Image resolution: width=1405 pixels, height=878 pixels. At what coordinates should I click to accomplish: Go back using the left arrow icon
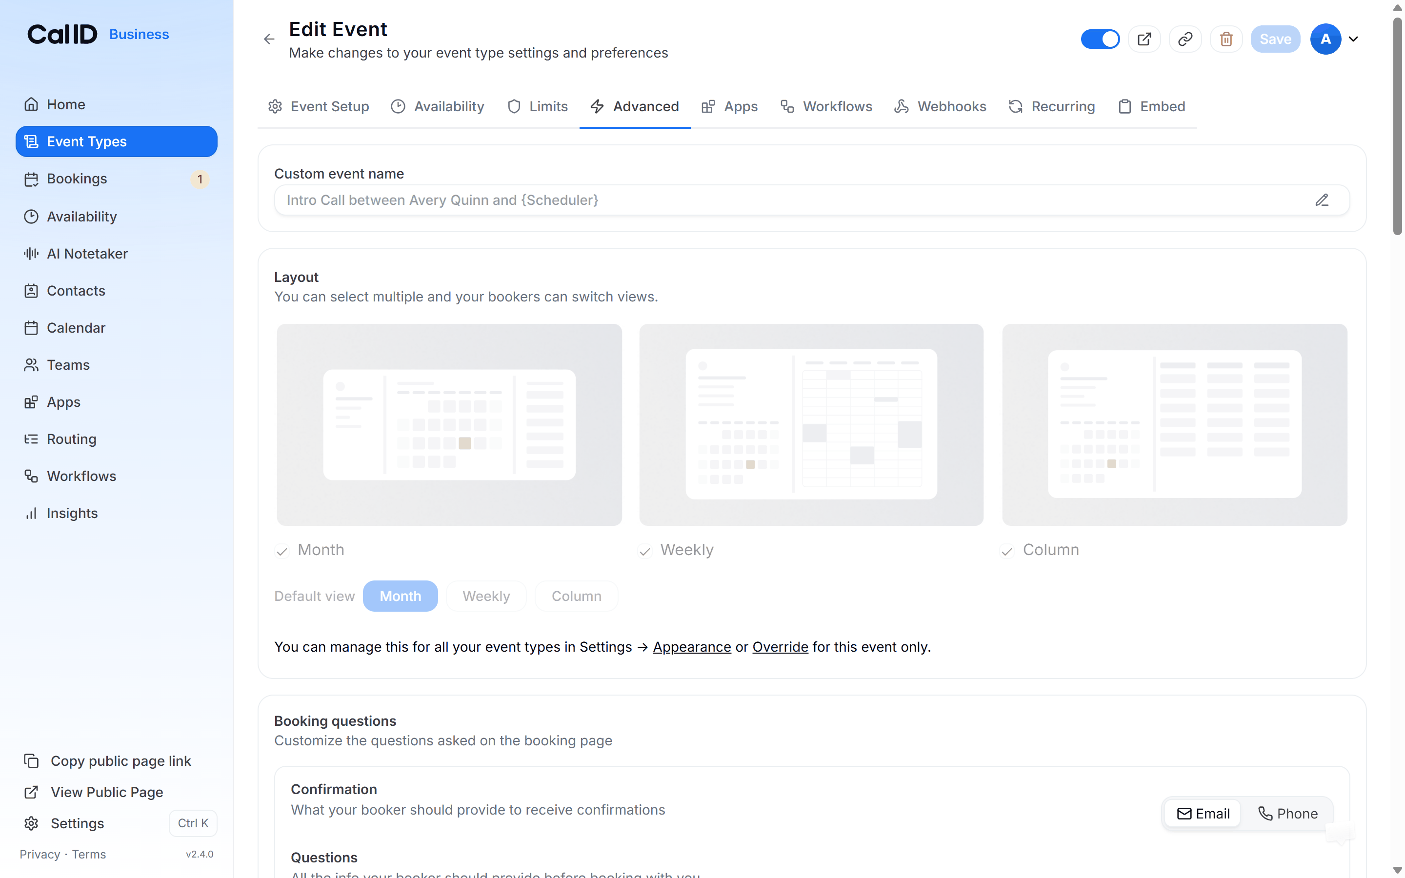pyautogui.click(x=269, y=39)
